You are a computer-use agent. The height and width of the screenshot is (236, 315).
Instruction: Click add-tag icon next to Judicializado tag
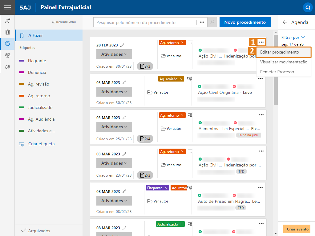tap(190, 224)
